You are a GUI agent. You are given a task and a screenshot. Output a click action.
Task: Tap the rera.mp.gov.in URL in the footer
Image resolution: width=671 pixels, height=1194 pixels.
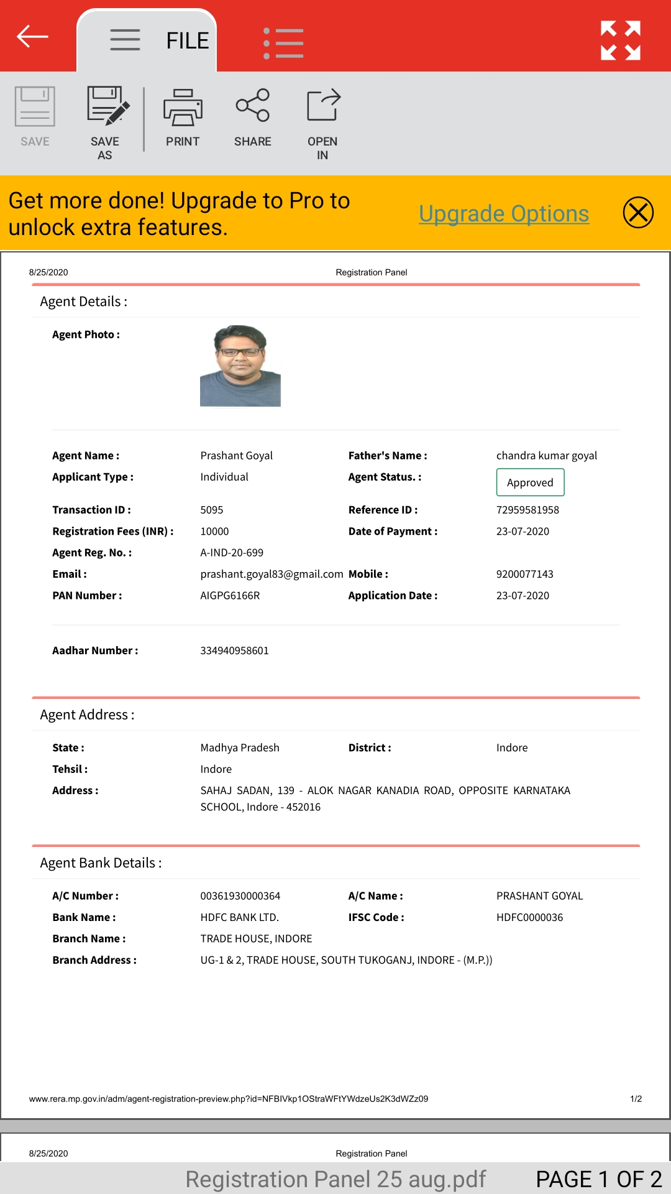coord(228,1099)
